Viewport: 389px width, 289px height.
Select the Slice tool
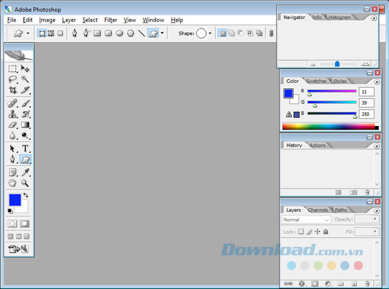click(25, 90)
